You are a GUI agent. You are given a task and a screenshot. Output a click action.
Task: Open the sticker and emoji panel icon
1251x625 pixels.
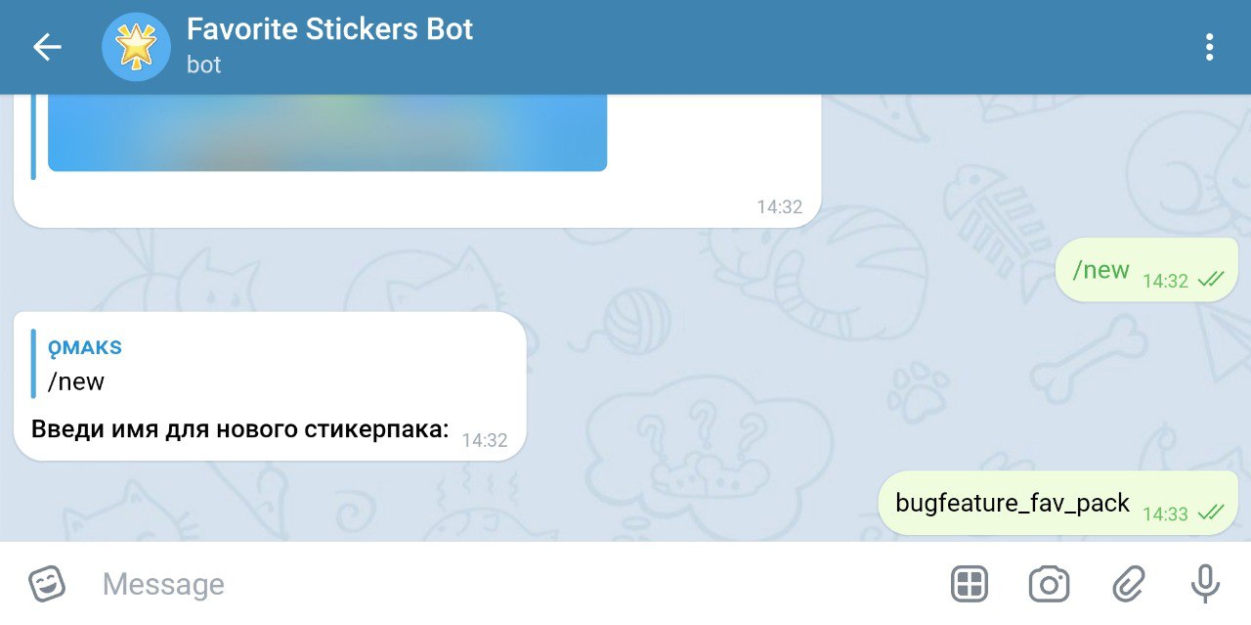coord(47,585)
